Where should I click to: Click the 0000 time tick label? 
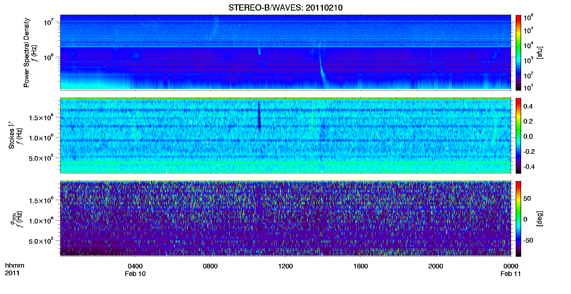tap(511, 266)
